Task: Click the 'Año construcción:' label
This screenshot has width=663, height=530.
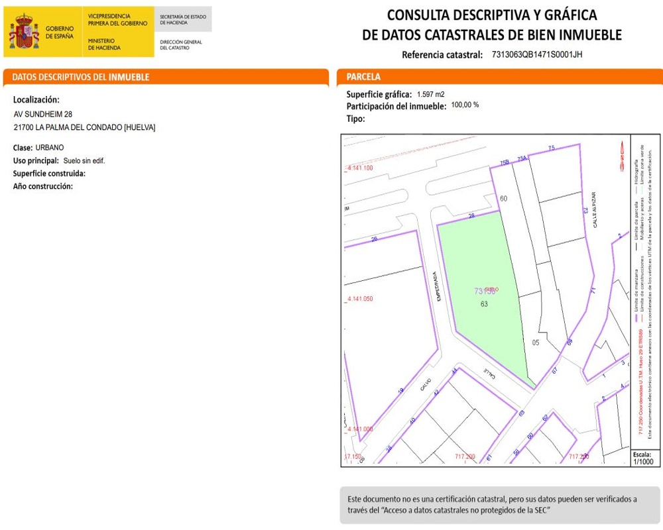Action: [x=42, y=186]
